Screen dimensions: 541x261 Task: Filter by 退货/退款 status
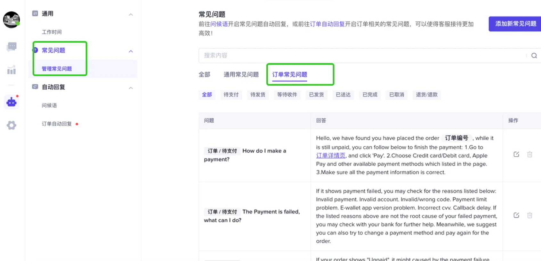[x=427, y=95]
